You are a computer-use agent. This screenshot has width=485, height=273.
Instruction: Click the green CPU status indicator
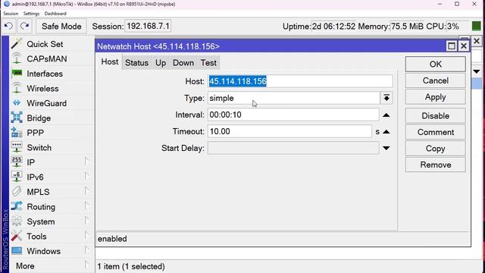tap(477, 27)
